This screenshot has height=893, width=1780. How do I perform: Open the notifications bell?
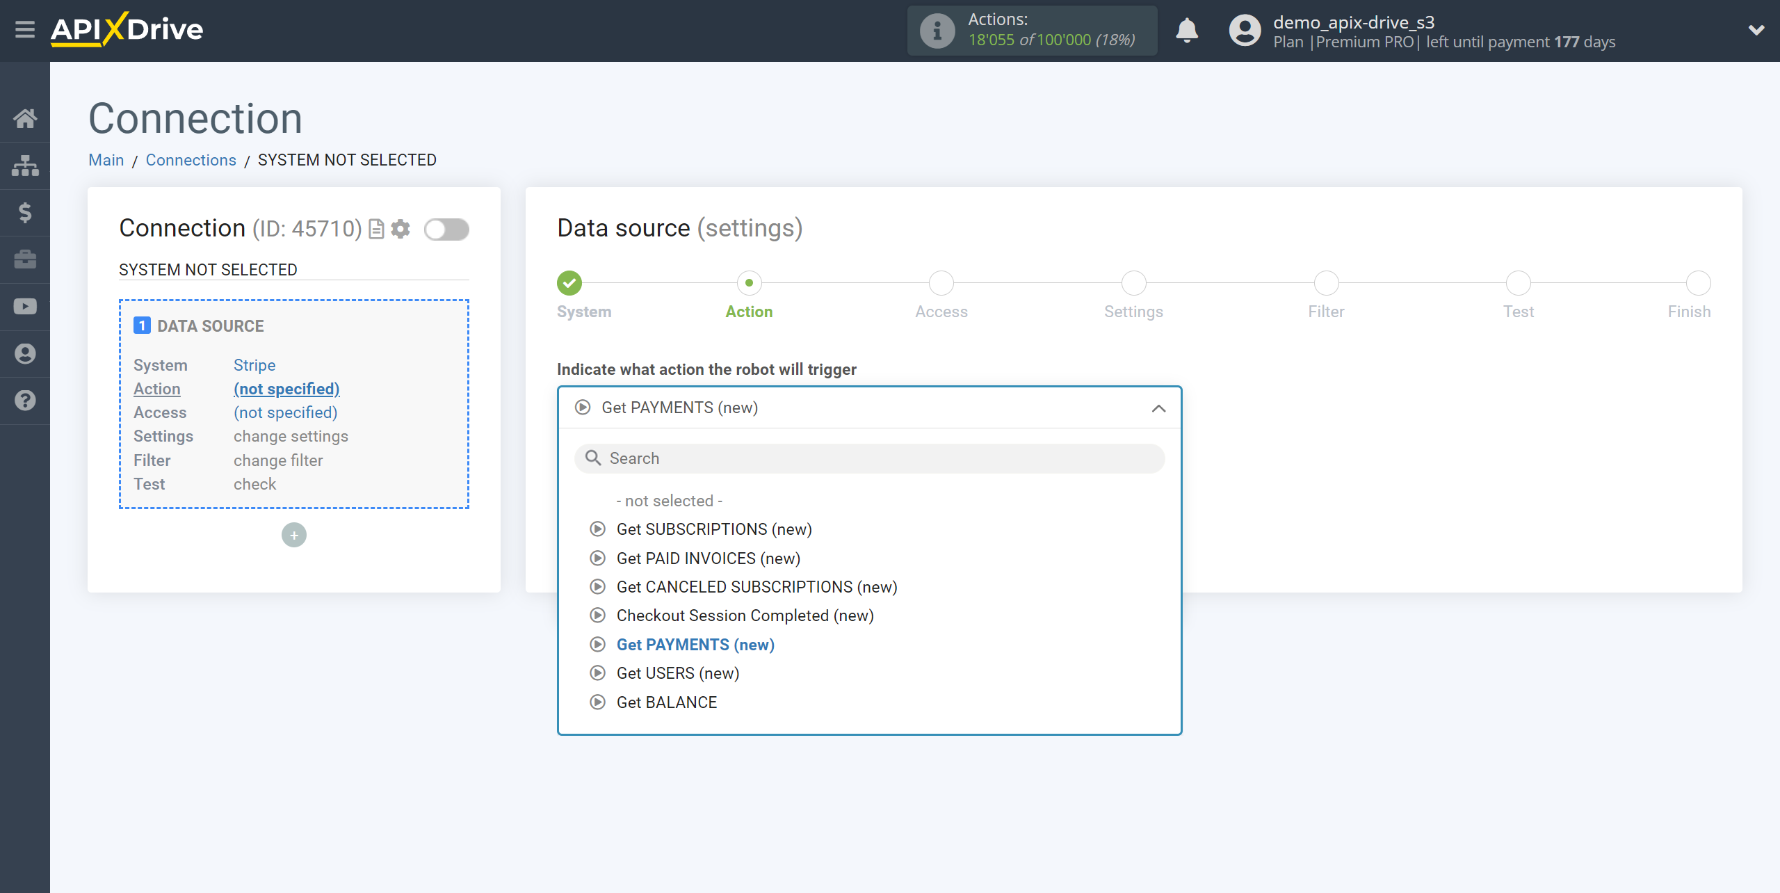(1187, 31)
